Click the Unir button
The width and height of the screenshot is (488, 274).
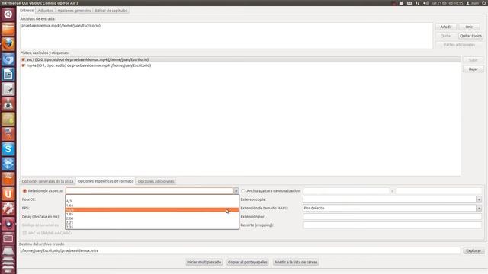pyautogui.click(x=469, y=27)
